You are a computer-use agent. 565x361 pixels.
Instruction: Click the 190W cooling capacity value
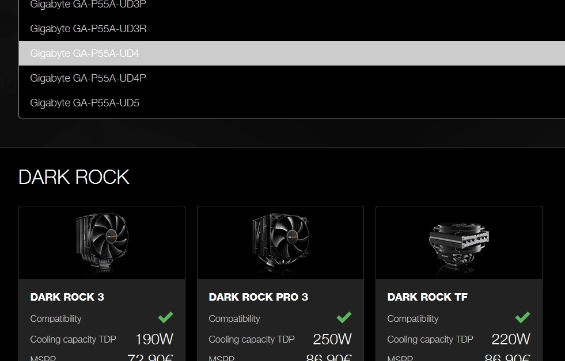[x=154, y=339]
